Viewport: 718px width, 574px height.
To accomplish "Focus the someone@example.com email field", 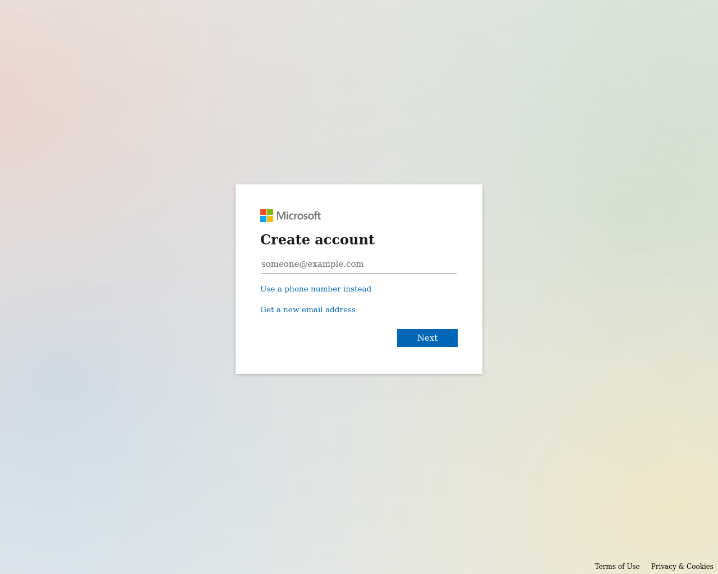I will tap(359, 264).
